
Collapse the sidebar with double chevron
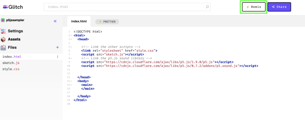tap(55, 21)
